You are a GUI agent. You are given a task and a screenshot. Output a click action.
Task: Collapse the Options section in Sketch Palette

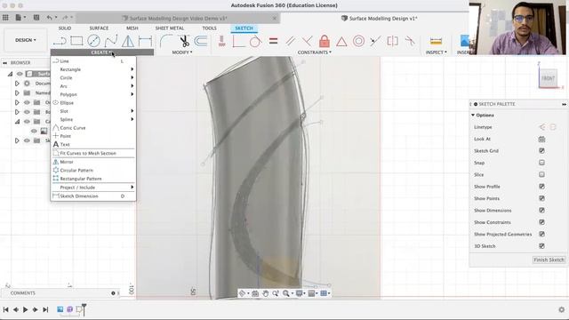click(473, 115)
